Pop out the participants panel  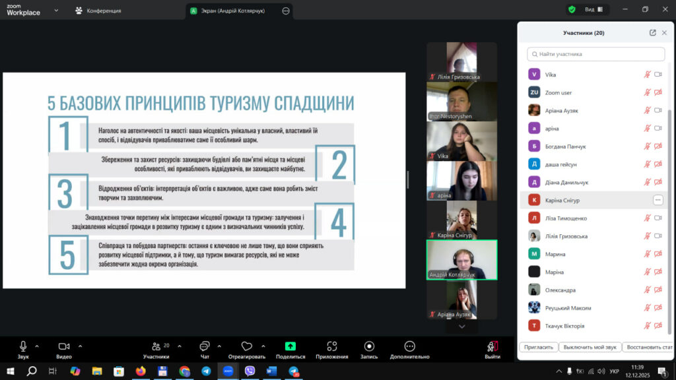[x=653, y=33]
